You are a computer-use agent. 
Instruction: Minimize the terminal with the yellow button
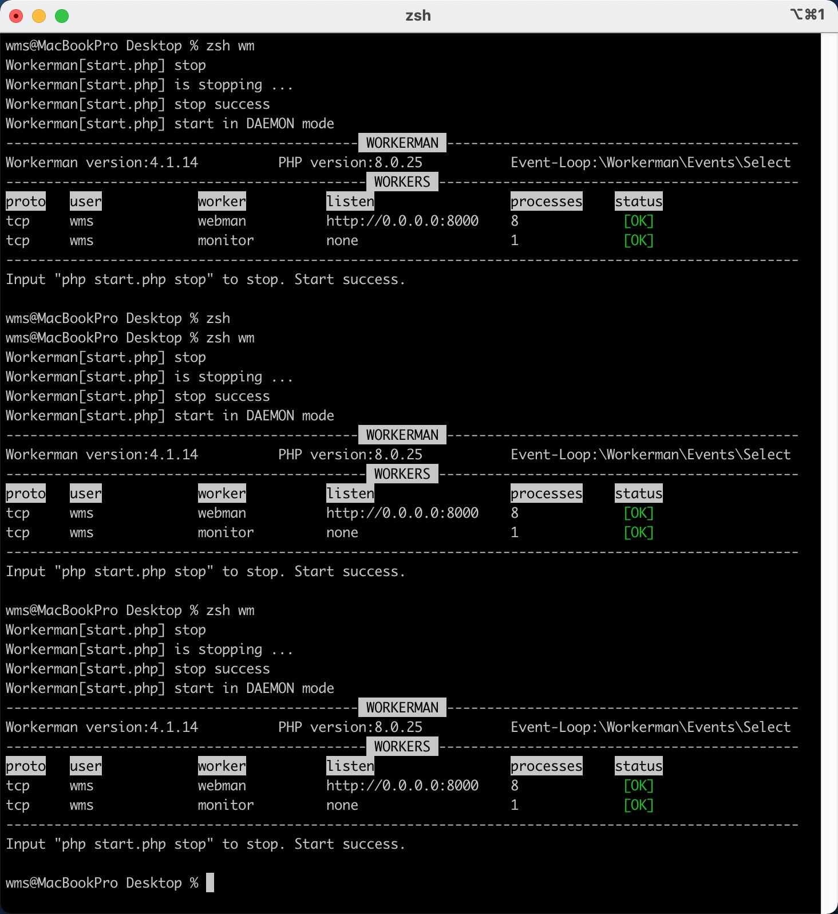click(x=39, y=16)
